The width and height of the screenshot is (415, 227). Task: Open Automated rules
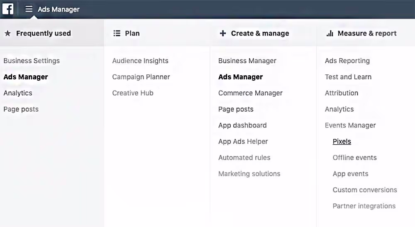[x=244, y=158]
